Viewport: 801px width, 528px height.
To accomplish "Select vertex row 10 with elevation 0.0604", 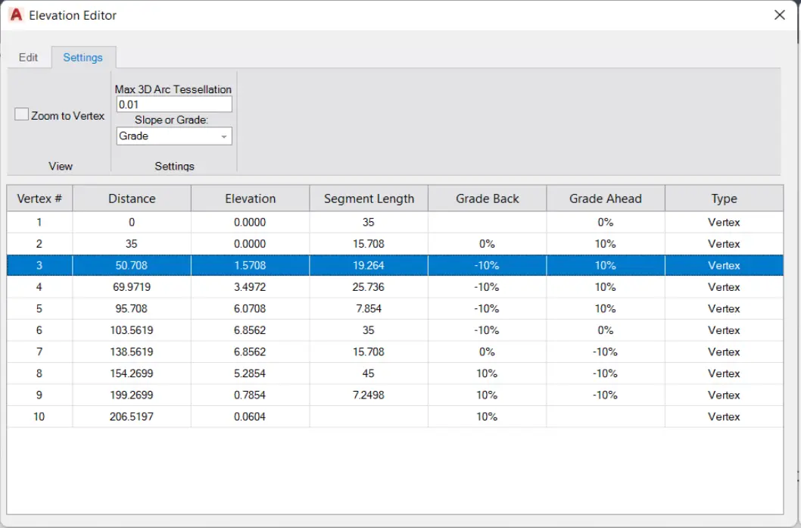I will click(39, 417).
